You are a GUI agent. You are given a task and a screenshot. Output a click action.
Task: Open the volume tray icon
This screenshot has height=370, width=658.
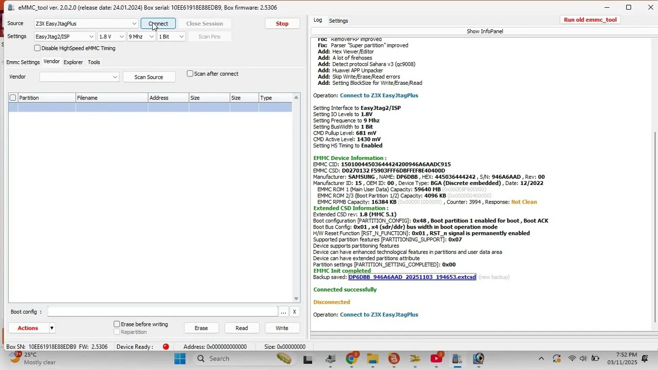(x=583, y=359)
